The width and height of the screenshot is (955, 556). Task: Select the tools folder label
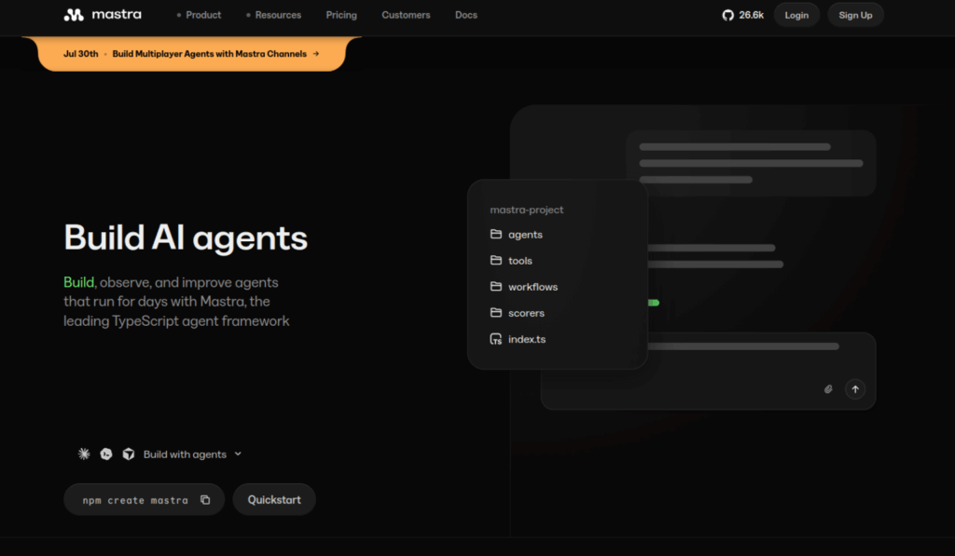520,261
